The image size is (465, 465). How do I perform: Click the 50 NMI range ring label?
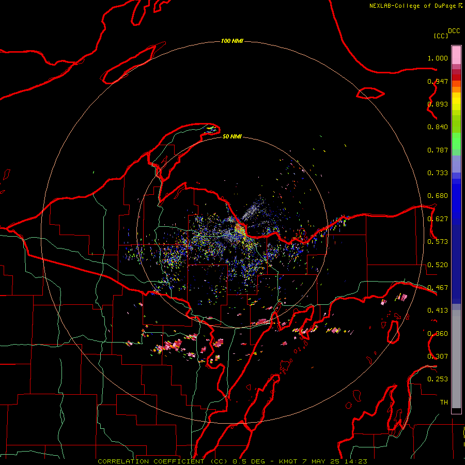(232, 136)
